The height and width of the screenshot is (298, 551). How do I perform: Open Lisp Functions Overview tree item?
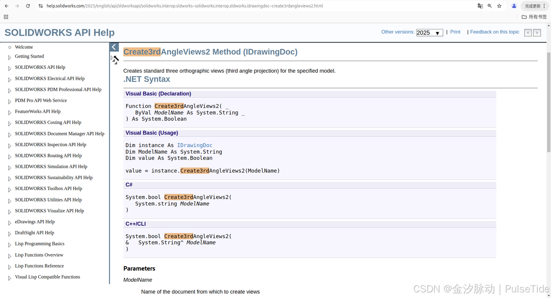click(x=39, y=255)
